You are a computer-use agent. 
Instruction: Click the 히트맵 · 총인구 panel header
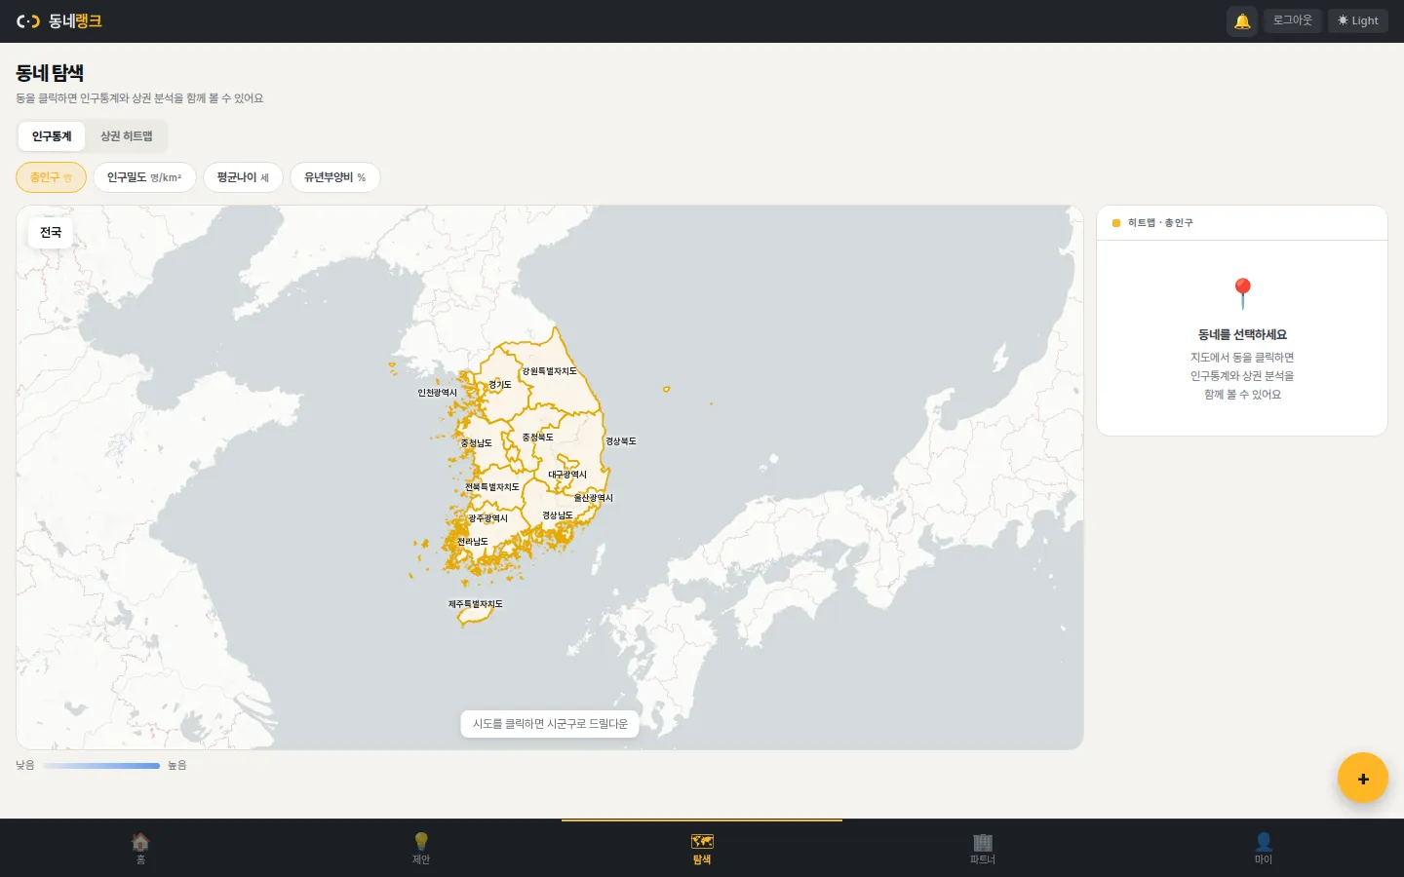pyautogui.click(x=1242, y=223)
